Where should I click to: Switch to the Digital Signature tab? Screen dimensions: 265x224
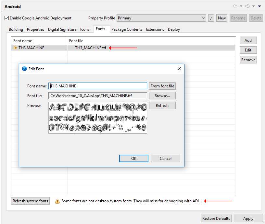[62, 29]
